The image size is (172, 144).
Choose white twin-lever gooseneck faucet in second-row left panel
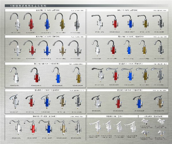[x=15, y=48]
